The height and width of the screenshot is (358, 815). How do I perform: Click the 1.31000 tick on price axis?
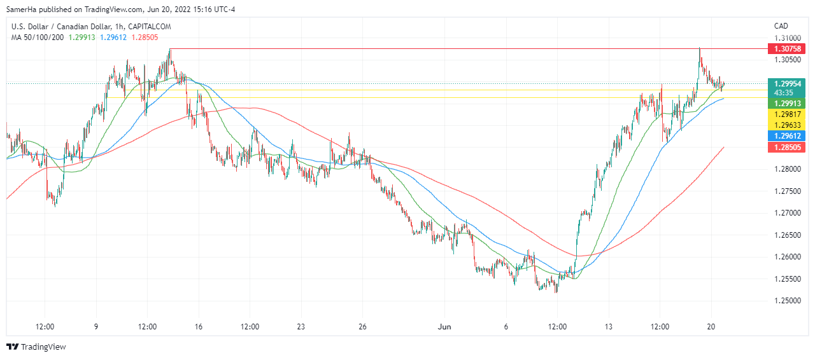coord(787,38)
